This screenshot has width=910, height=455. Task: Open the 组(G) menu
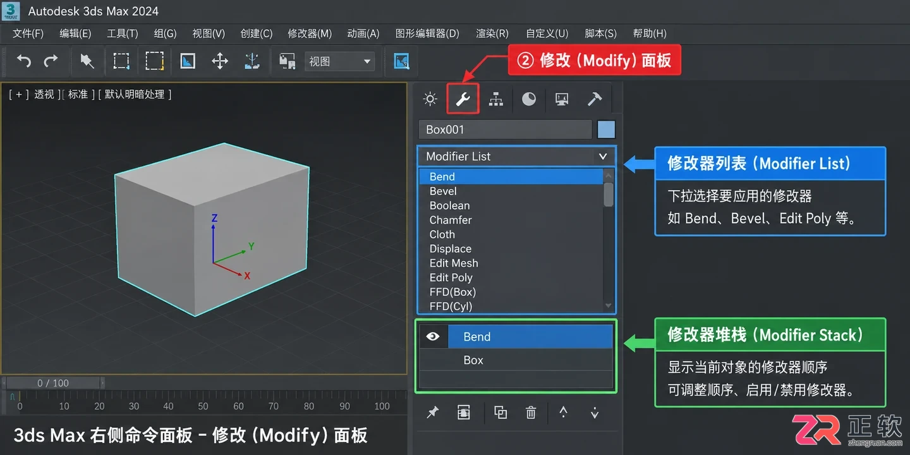pyautogui.click(x=165, y=33)
